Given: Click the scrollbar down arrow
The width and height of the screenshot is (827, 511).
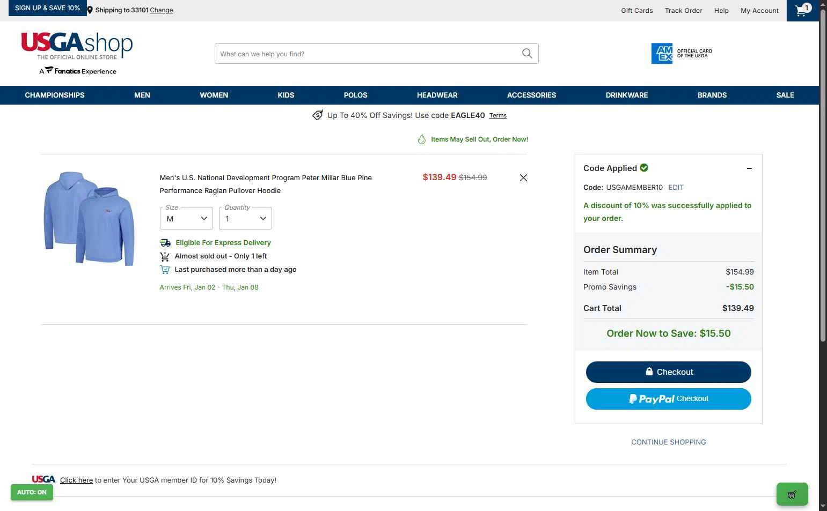Looking at the screenshot, I should click(x=823, y=506).
